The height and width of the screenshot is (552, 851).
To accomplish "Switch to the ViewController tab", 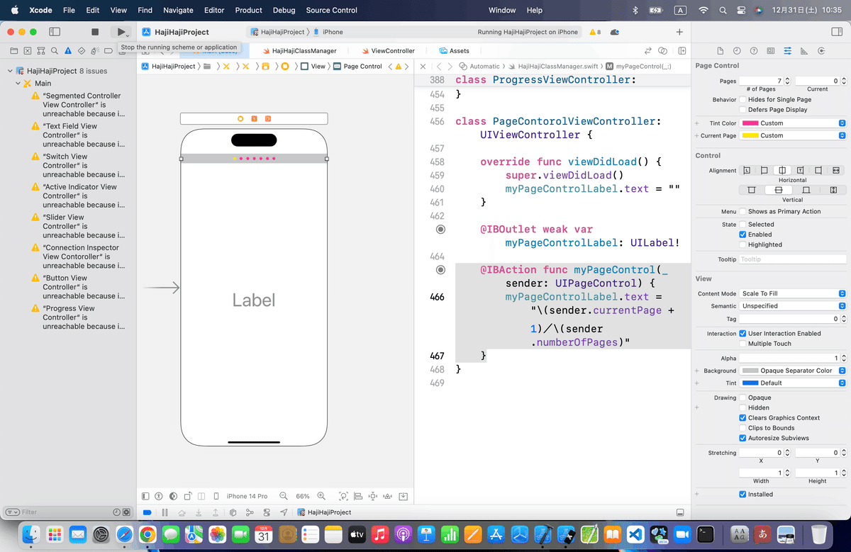I will [388, 51].
